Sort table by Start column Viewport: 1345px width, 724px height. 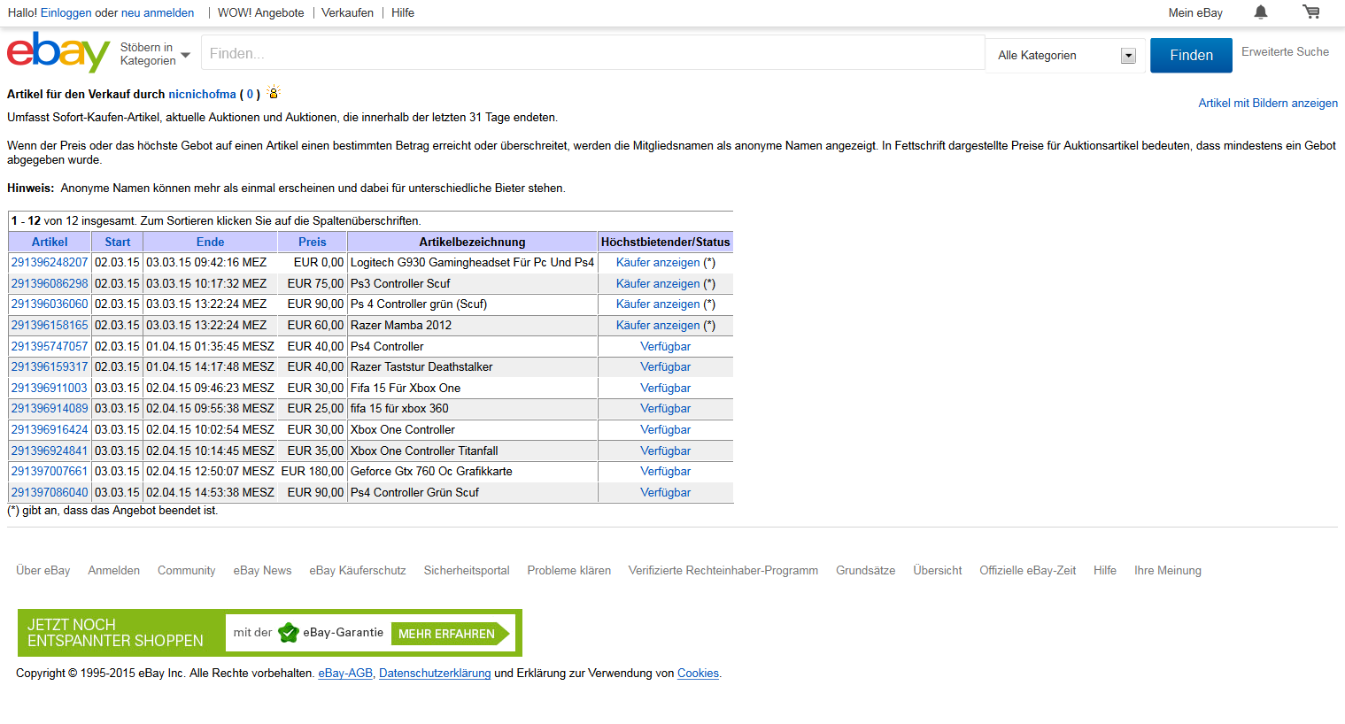pos(117,242)
